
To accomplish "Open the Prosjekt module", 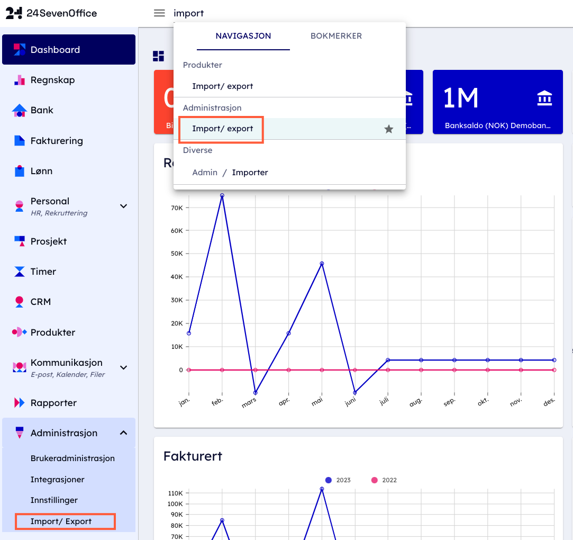I will 49,241.
